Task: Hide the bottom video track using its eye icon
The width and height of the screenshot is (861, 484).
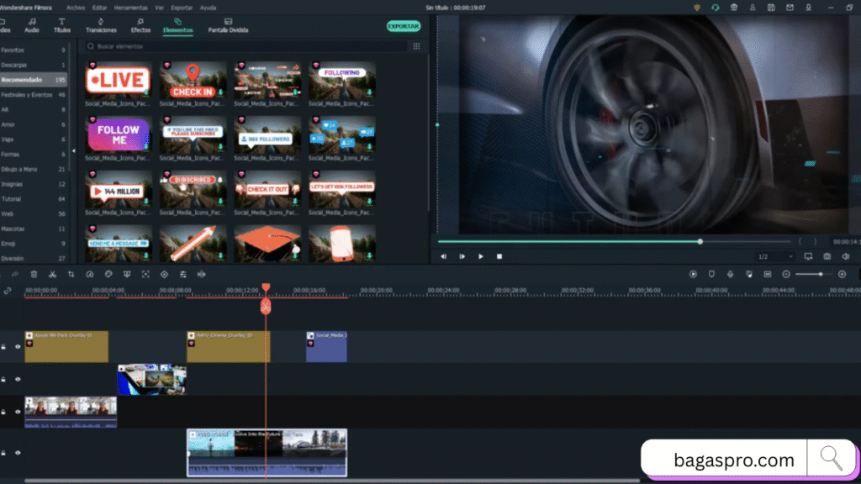Action: pos(18,453)
